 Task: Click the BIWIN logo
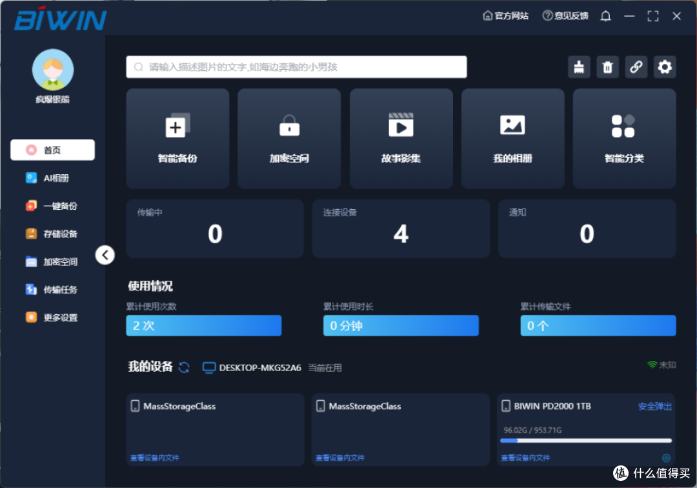point(61,19)
